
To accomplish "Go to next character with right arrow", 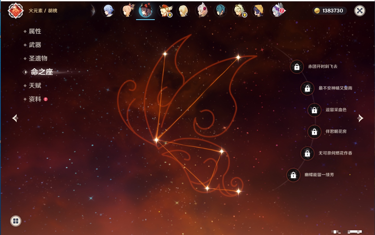I will coord(360,118).
